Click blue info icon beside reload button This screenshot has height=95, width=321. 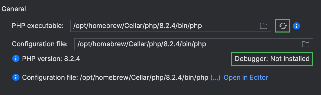[296, 26]
